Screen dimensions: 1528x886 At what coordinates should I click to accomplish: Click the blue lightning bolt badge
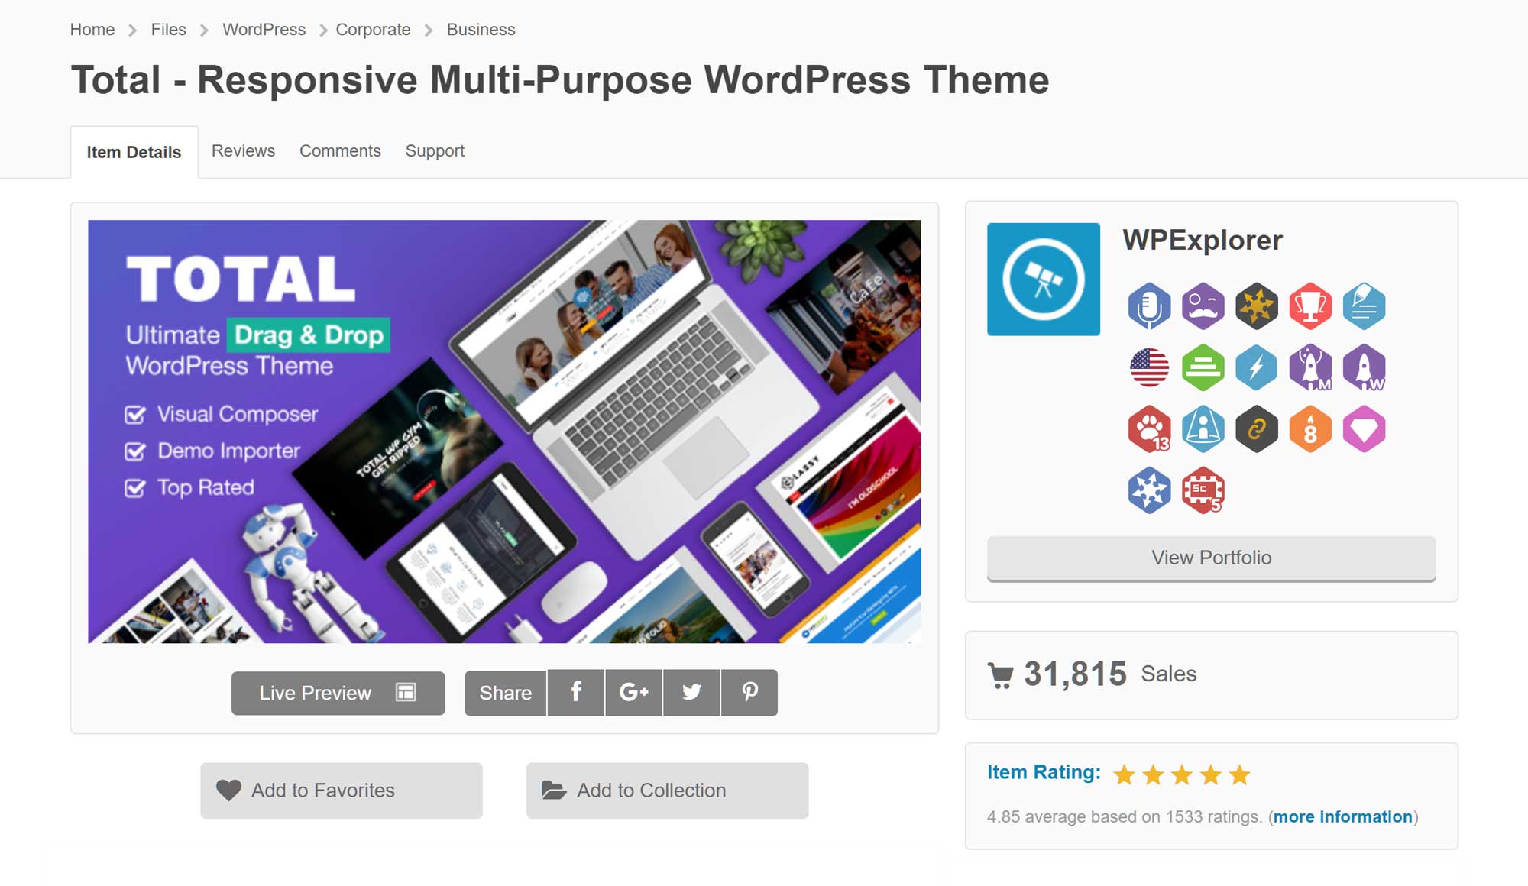click(1257, 367)
